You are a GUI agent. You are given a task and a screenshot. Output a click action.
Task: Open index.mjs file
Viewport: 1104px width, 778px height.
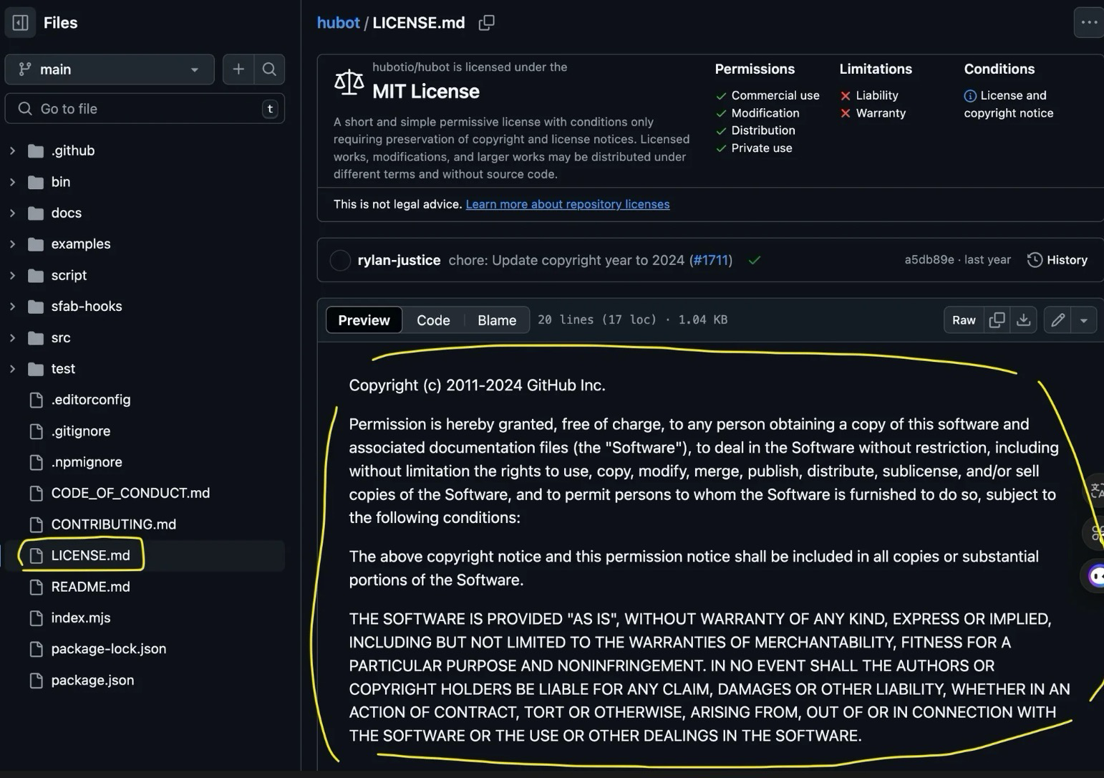(81, 618)
